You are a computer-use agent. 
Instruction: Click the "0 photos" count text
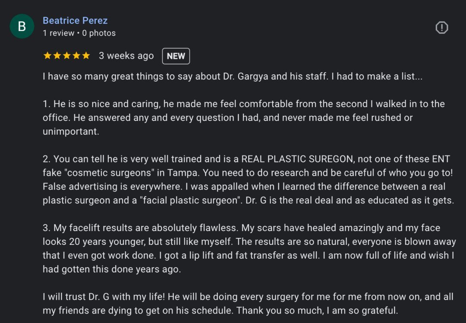(99, 33)
